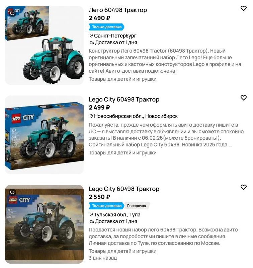The width and height of the screenshot is (253, 268).
Task: Click location pin next to Новосибирск
Action: 91,116
